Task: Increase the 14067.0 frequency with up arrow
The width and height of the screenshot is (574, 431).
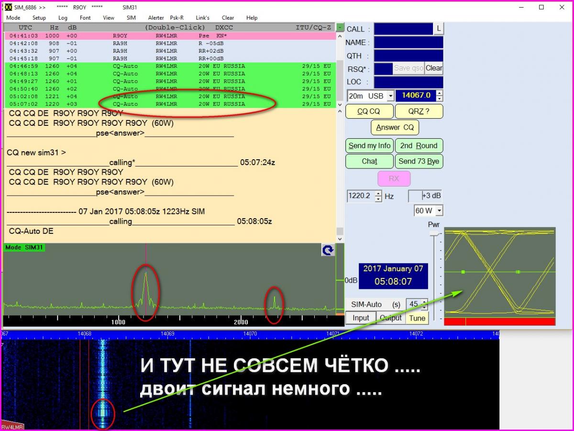Action: 440,93
